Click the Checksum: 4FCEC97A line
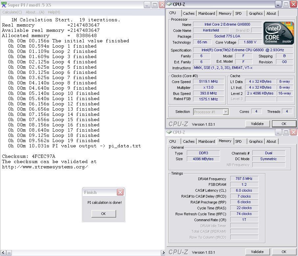298x256 pixels. [29, 157]
